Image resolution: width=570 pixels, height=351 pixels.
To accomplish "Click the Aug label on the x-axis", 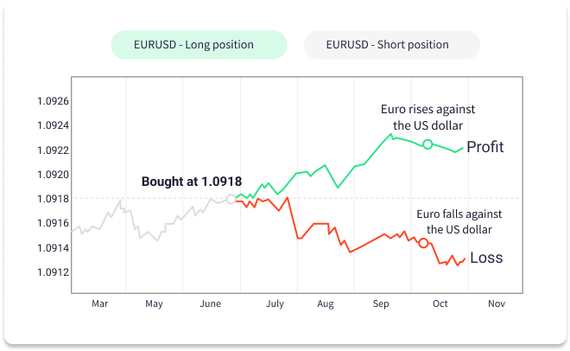I will pos(326,304).
